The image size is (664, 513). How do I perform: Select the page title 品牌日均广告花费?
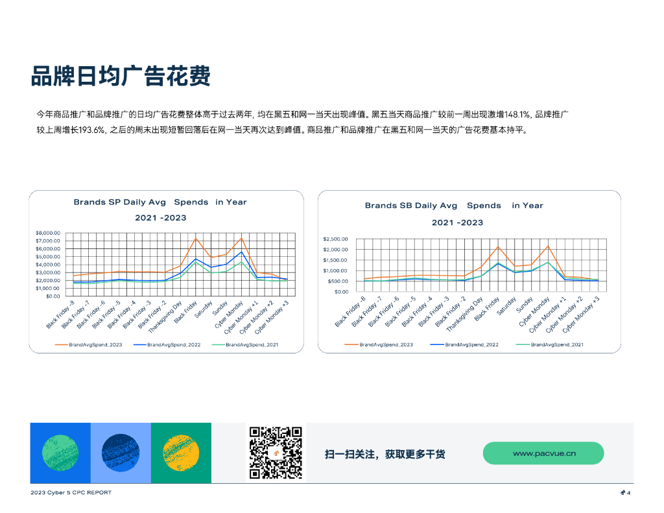tap(121, 77)
